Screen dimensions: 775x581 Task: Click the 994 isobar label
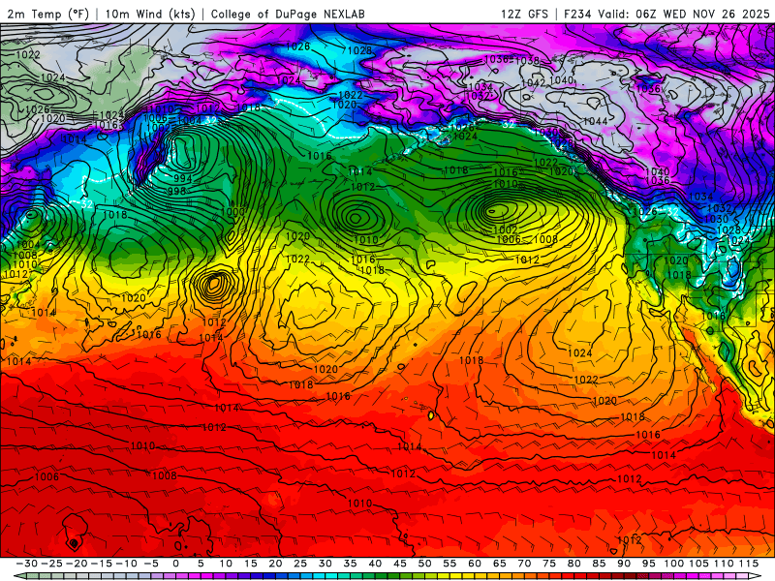[183, 178]
